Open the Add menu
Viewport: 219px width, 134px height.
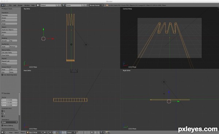pyautogui.click(x=15, y=5)
